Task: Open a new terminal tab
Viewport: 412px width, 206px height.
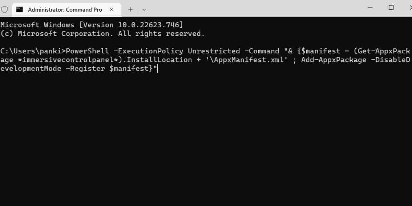Action: [130, 9]
